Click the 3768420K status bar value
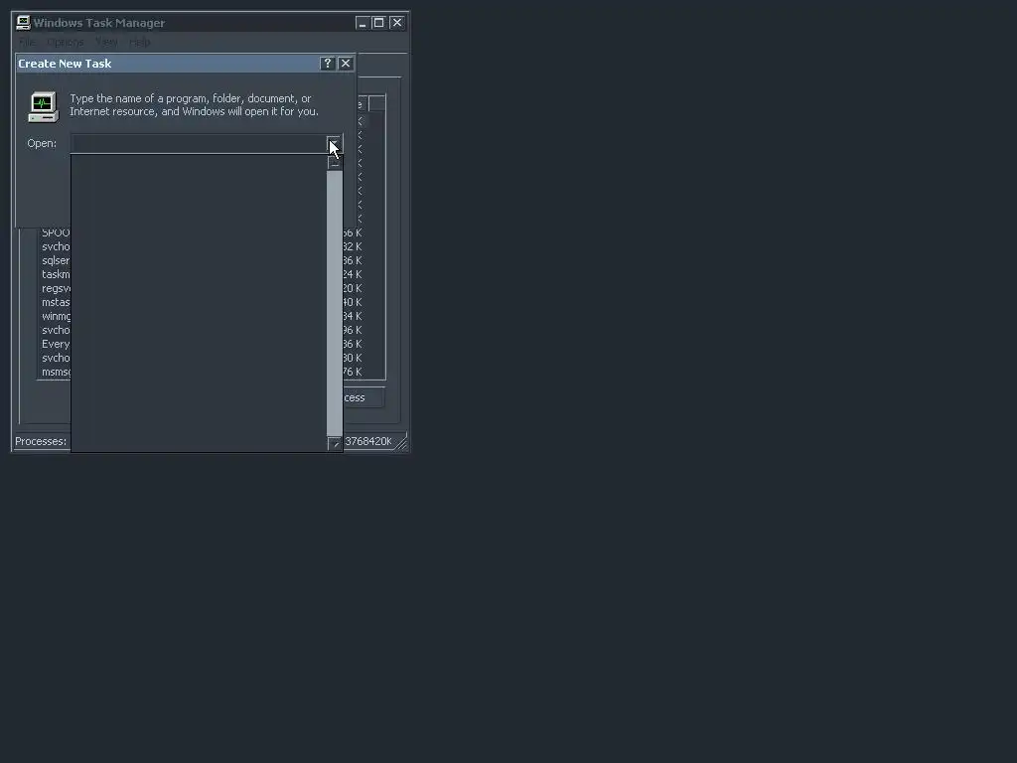 367,442
